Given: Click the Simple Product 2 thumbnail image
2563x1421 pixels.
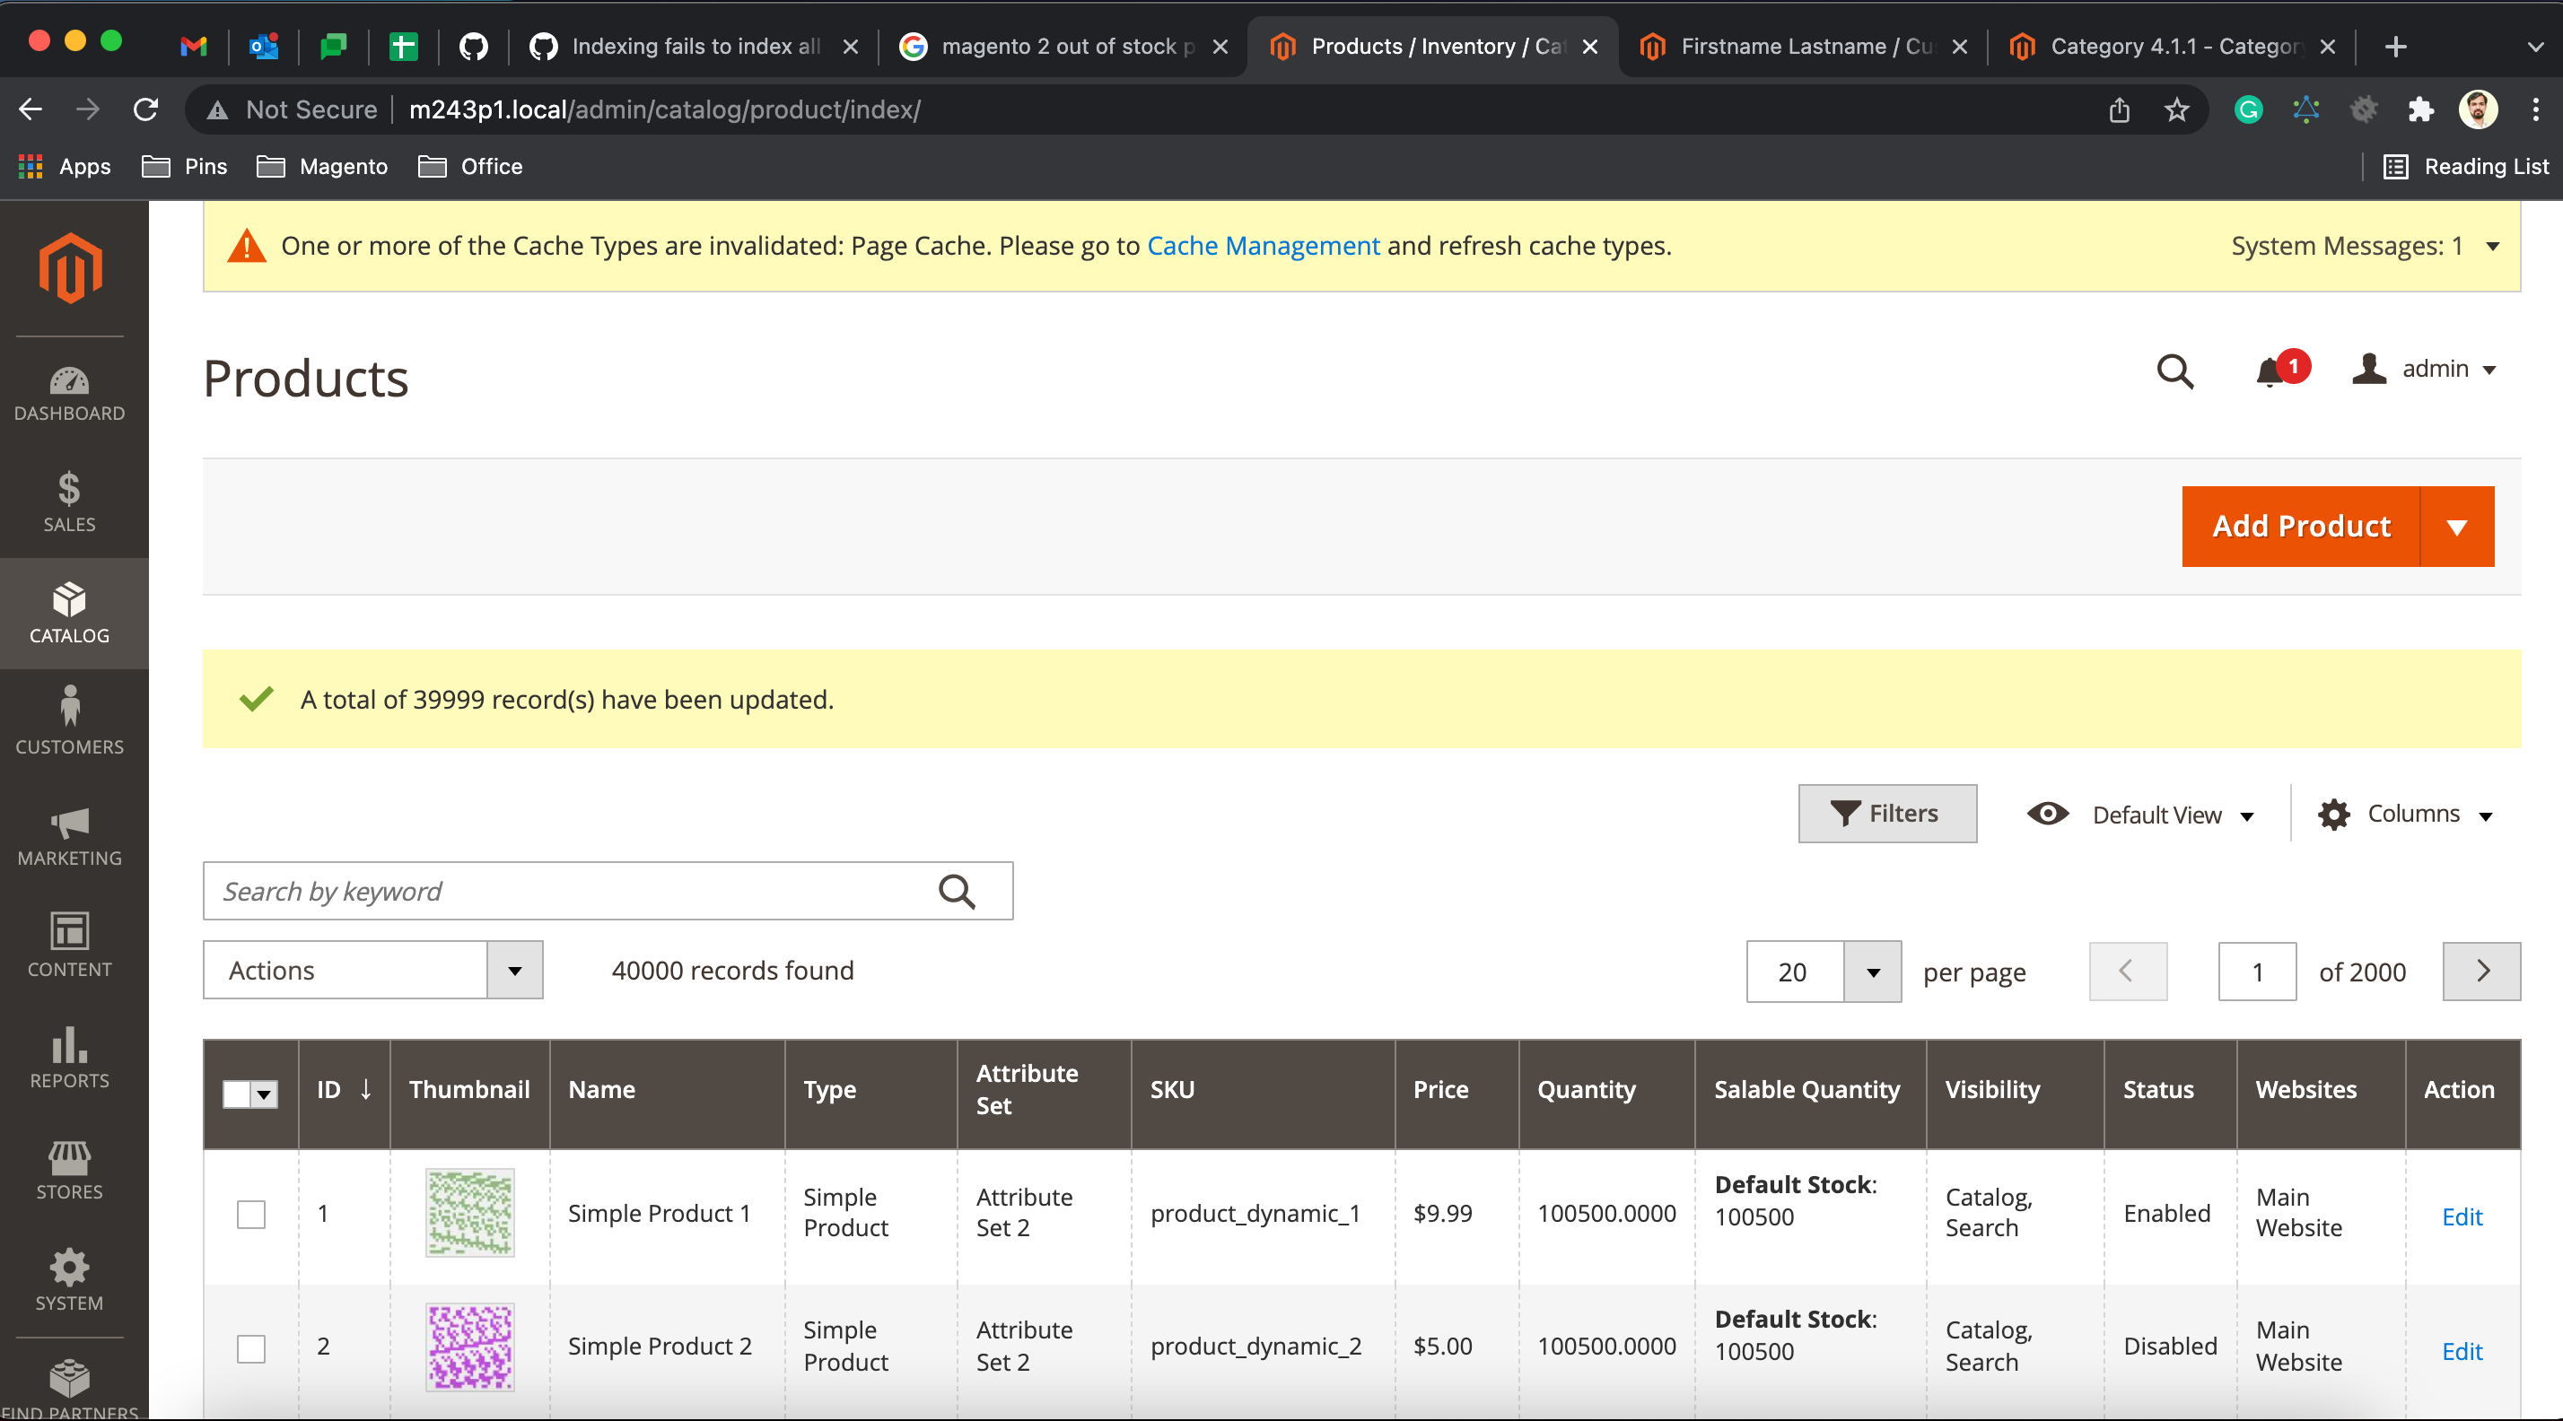Looking at the screenshot, I should (x=469, y=1347).
